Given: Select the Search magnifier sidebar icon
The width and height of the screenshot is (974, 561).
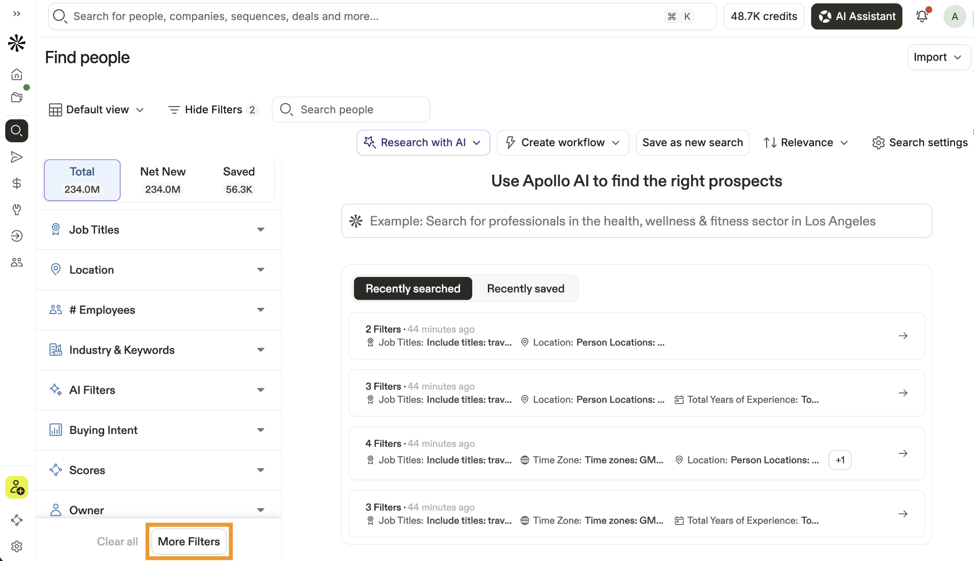Looking at the screenshot, I should 17,130.
